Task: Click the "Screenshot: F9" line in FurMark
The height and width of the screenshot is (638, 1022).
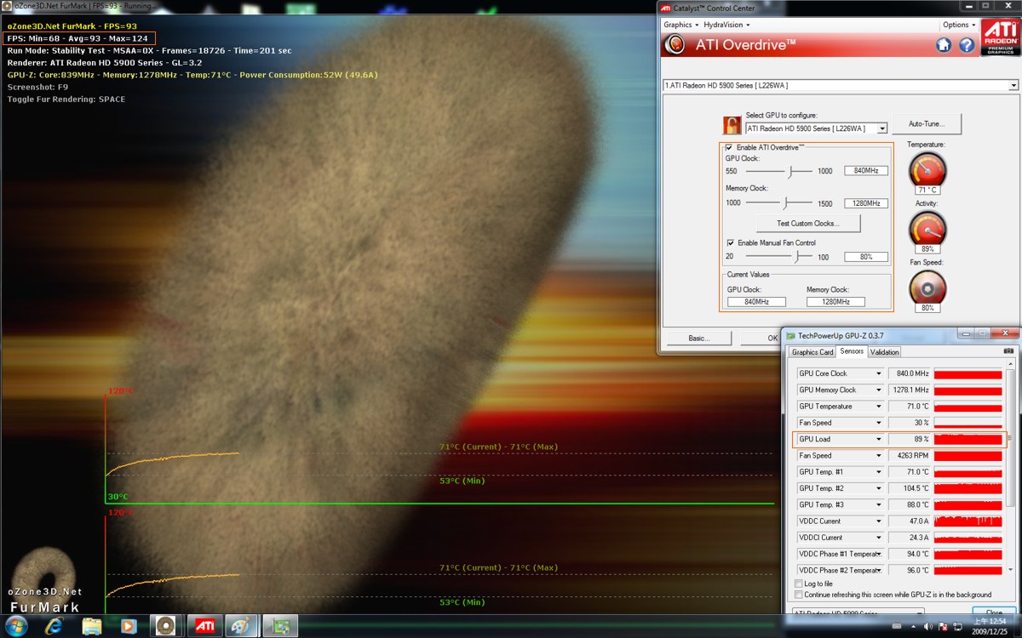Action: 37,87
